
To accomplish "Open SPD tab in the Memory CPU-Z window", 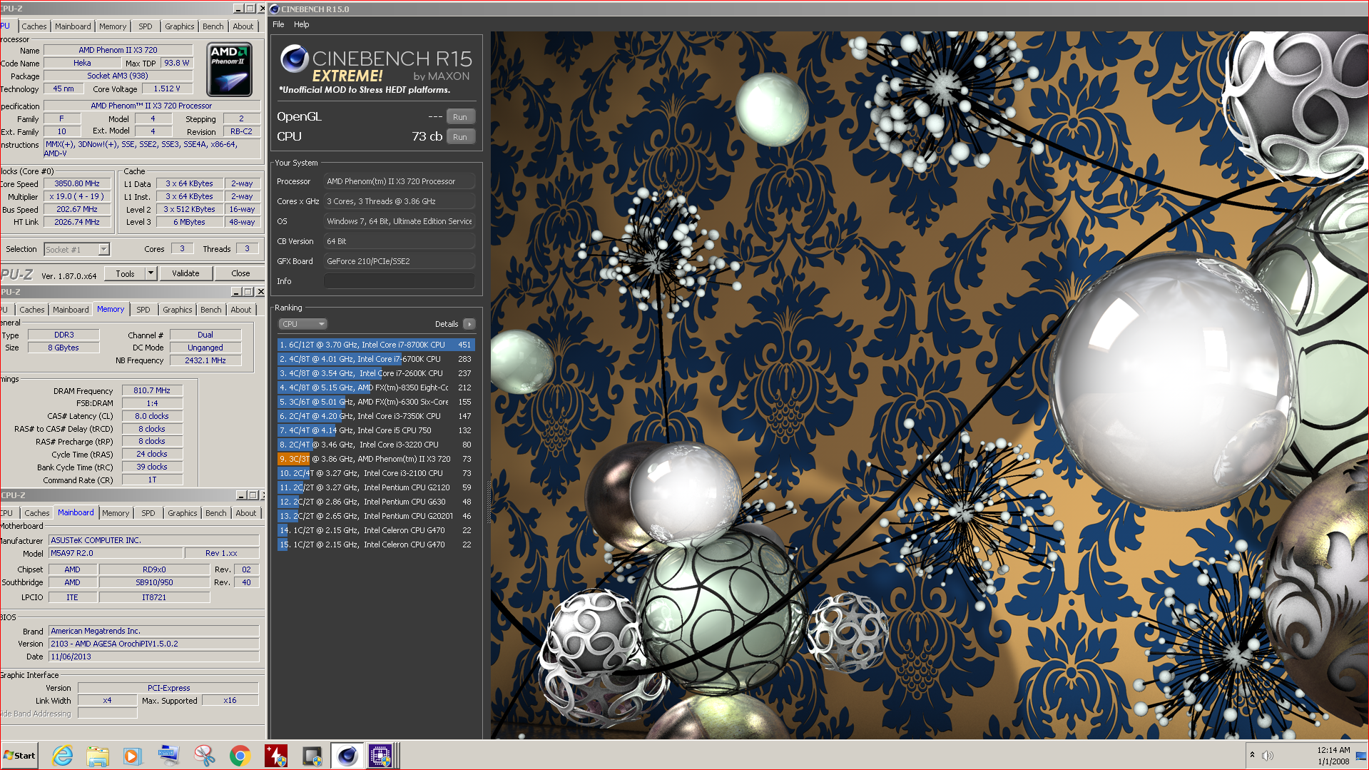I will click(143, 310).
